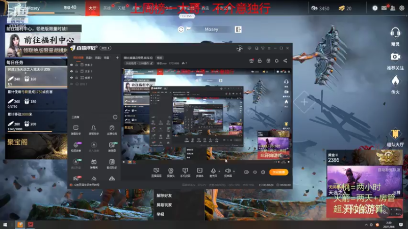Viewport: 408px width, 229px height.
Task: Toggle lock on the 文本 1 source
Action: (76, 71)
